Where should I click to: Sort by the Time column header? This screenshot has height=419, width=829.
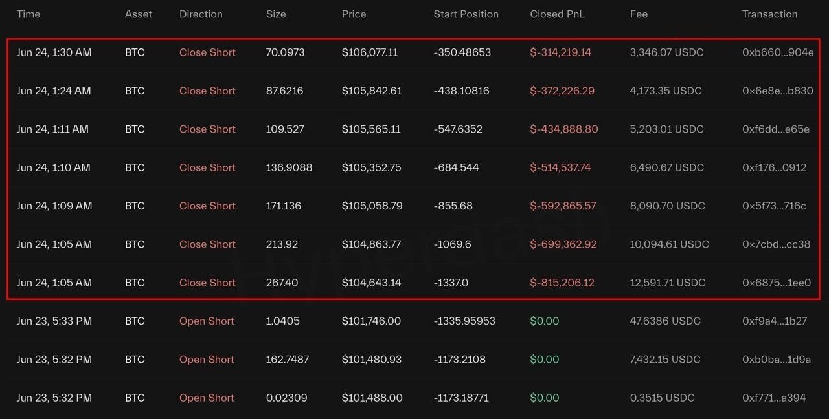tap(28, 14)
